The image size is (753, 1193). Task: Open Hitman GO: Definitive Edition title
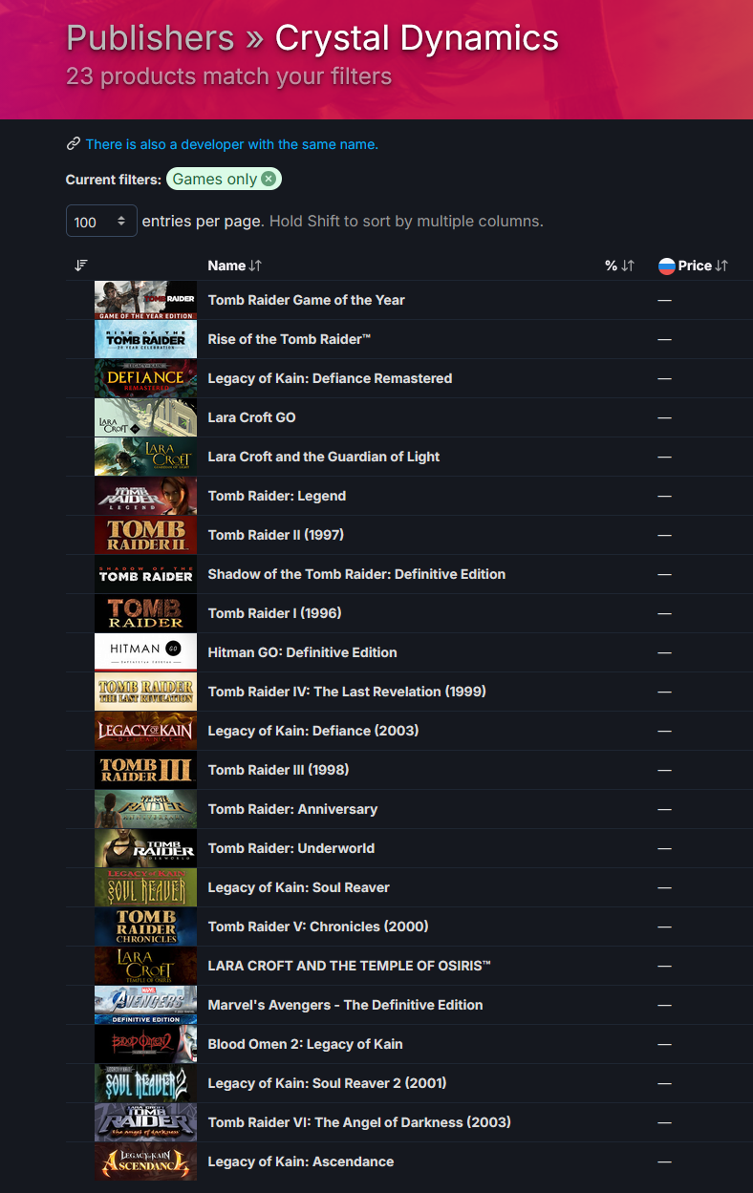(x=303, y=652)
